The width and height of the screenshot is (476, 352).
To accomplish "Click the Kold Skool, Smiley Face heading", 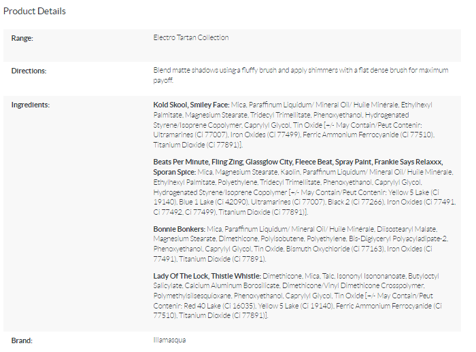I will point(190,105).
